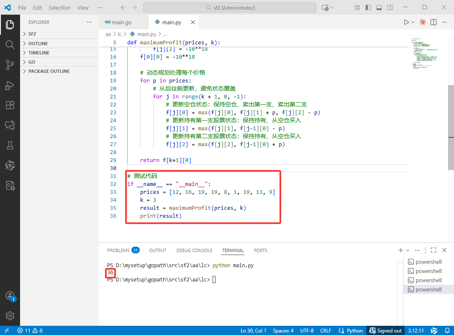
Task: Open the Testing flask icon
Action: click(10, 145)
